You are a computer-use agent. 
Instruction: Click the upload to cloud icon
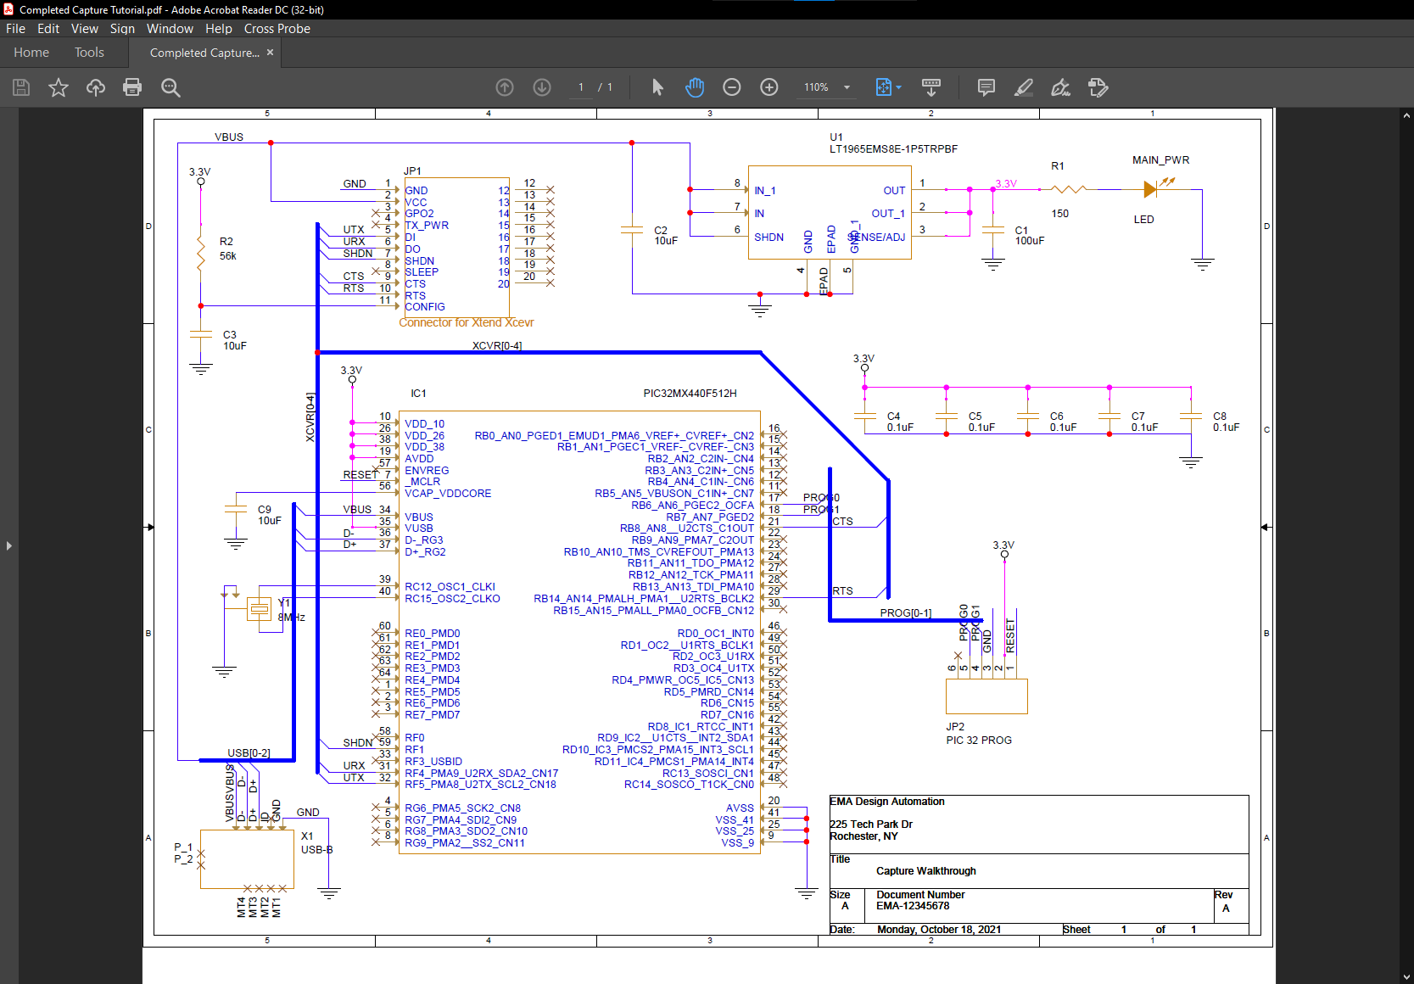tap(96, 87)
